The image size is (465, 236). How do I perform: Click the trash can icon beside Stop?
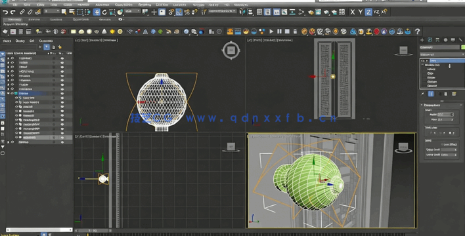tap(295, 31)
